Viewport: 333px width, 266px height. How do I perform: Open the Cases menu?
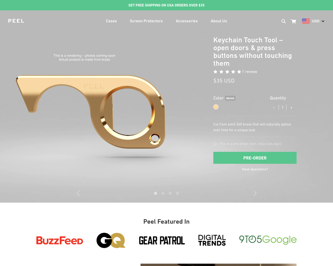(x=111, y=21)
